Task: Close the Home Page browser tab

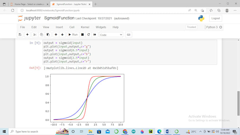Action: pos(47,4)
